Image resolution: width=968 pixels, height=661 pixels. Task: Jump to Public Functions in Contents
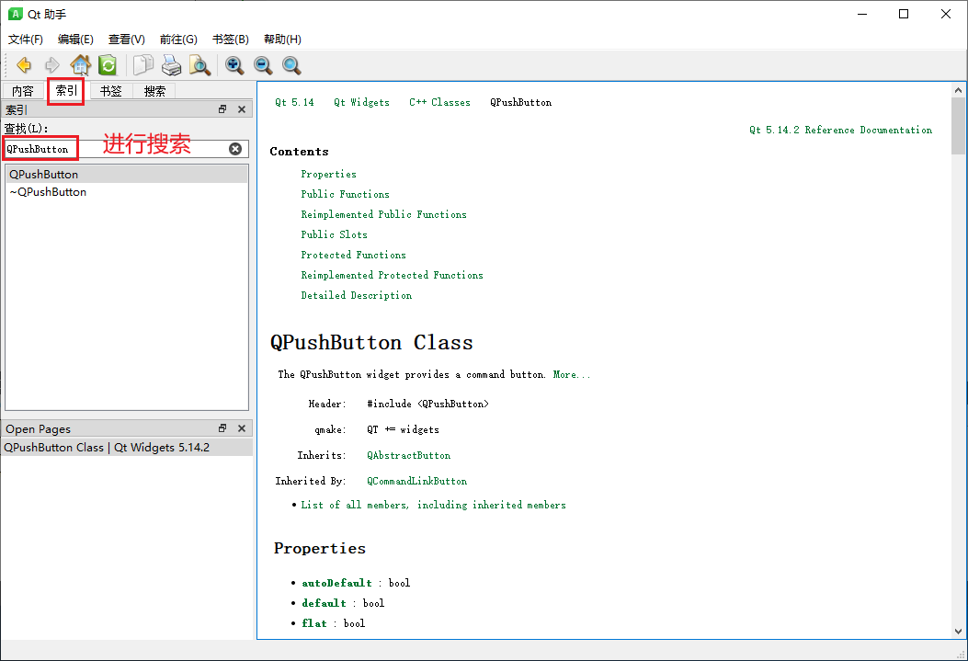pyautogui.click(x=345, y=194)
